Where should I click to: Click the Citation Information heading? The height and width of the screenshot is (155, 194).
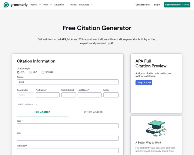(x=36, y=61)
